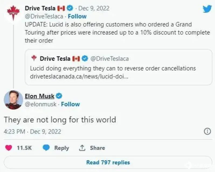This screenshot has height=172, width=215.
Task: Click the 11.5K likes count
Action: pos(24,148)
